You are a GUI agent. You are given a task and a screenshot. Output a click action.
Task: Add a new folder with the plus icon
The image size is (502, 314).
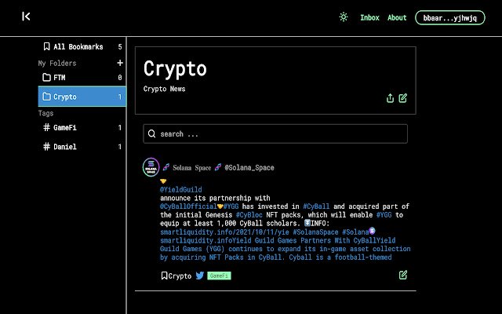[120, 63]
